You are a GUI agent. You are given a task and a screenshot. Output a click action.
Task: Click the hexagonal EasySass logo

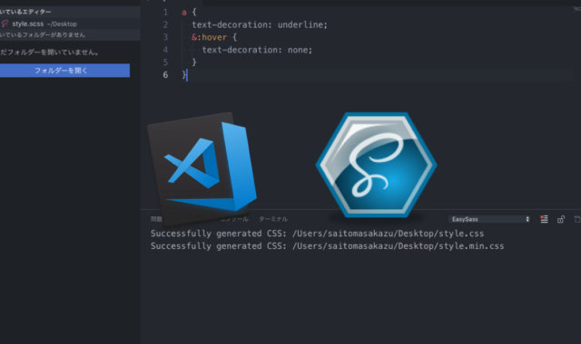tap(377, 165)
